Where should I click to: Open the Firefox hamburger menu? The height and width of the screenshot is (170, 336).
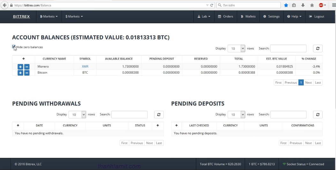pyautogui.click(x=334, y=5)
